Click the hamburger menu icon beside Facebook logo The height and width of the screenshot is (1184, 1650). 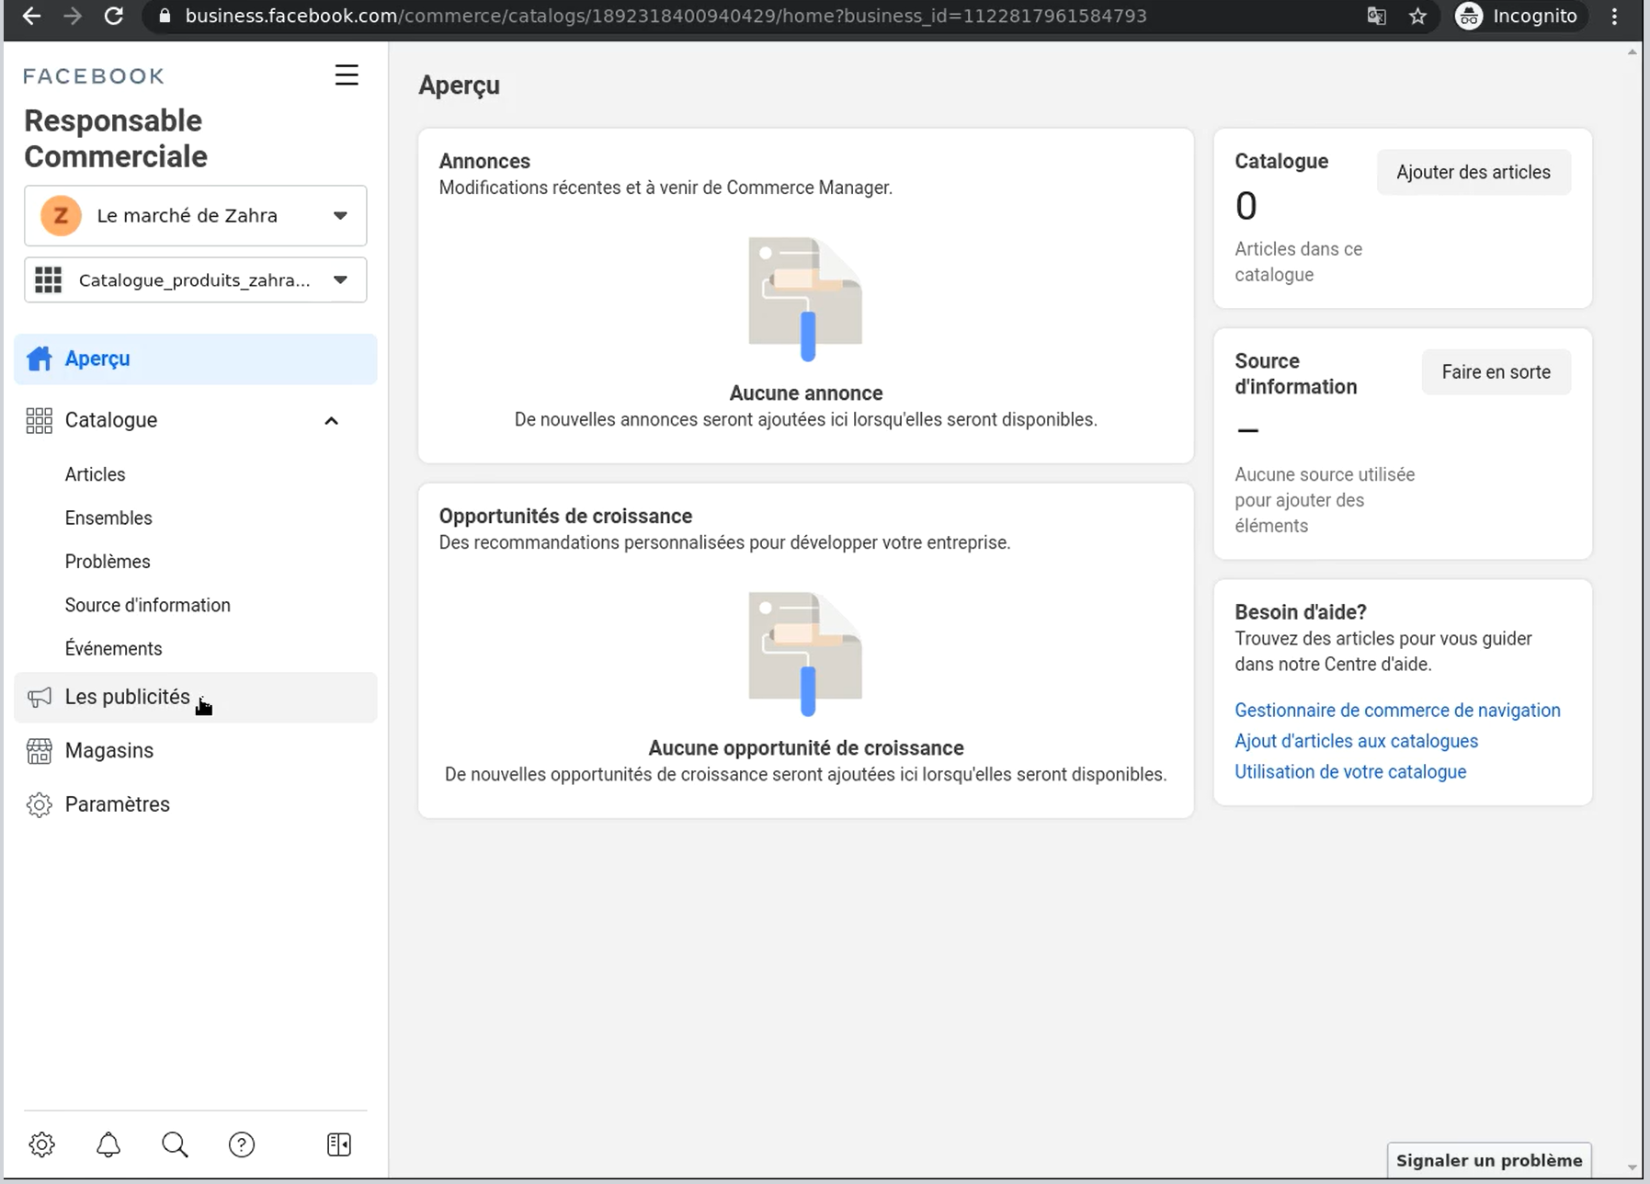tap(347, 75)
